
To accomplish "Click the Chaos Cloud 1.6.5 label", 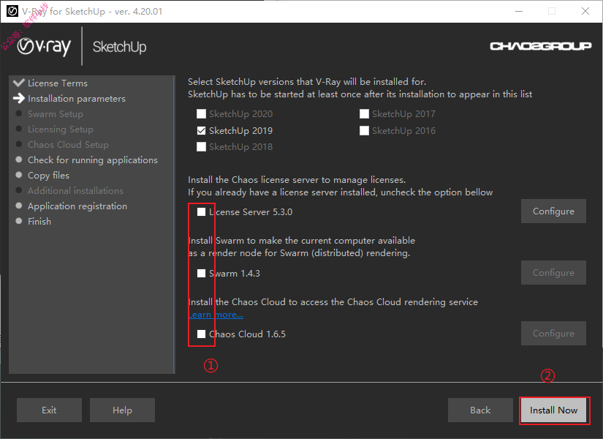I will click(247, 334).
